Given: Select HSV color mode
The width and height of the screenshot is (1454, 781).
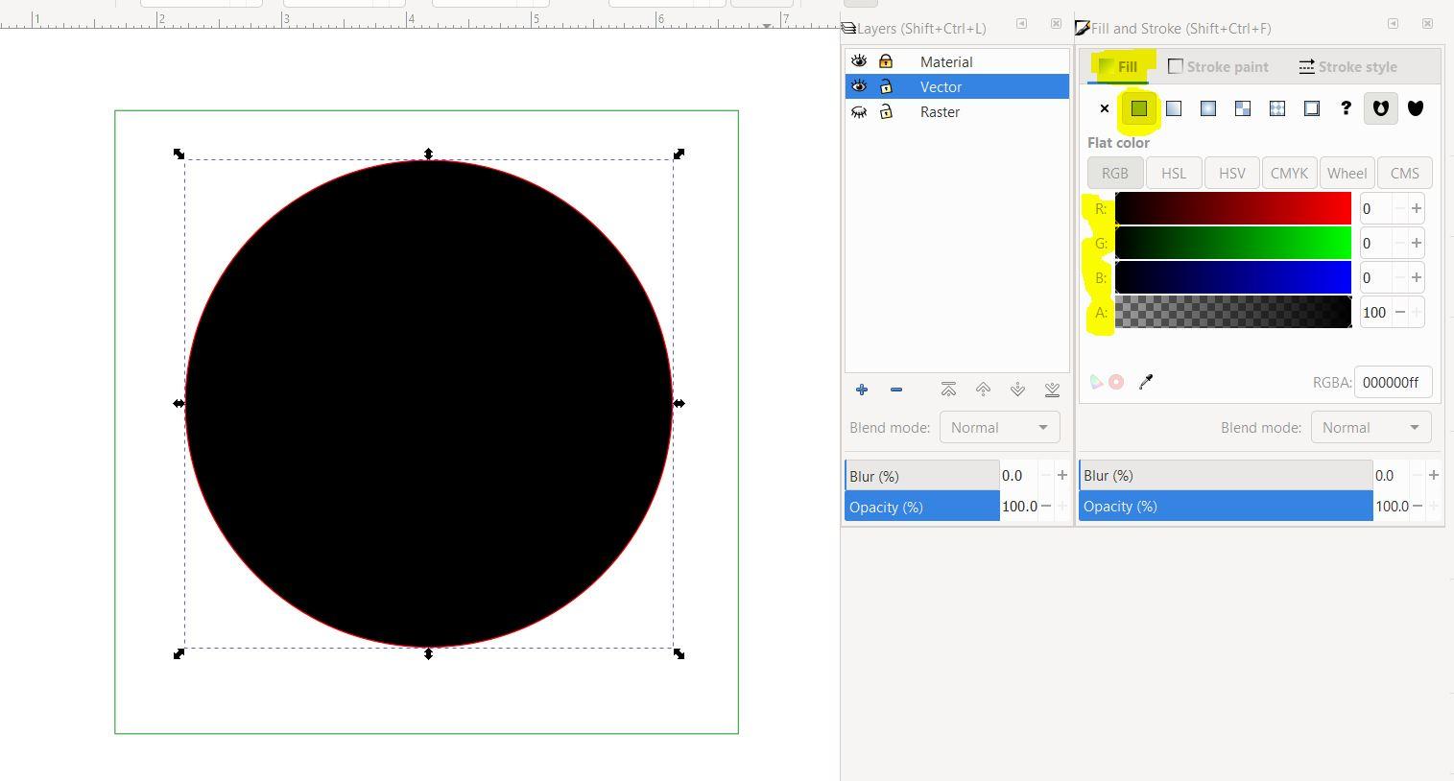Looking at the screenshot, I should click(1231, 174).
